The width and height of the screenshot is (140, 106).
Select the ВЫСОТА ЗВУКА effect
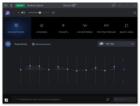pos(126,28)
